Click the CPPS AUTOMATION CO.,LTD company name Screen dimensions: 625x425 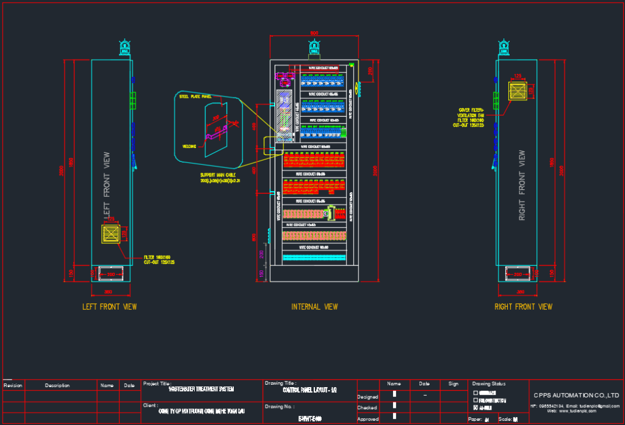coord(576,395)
